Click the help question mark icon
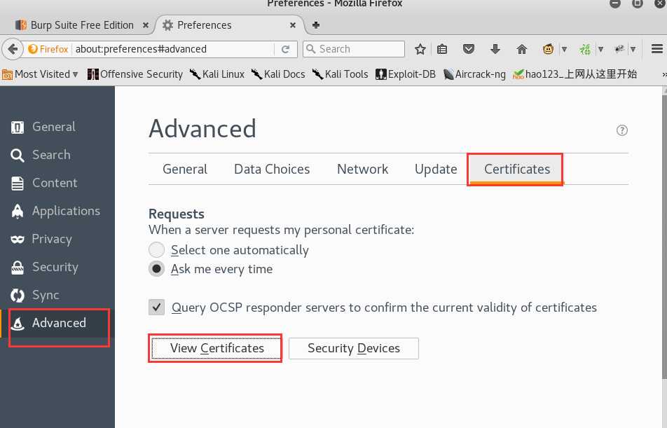 [621, 130]
